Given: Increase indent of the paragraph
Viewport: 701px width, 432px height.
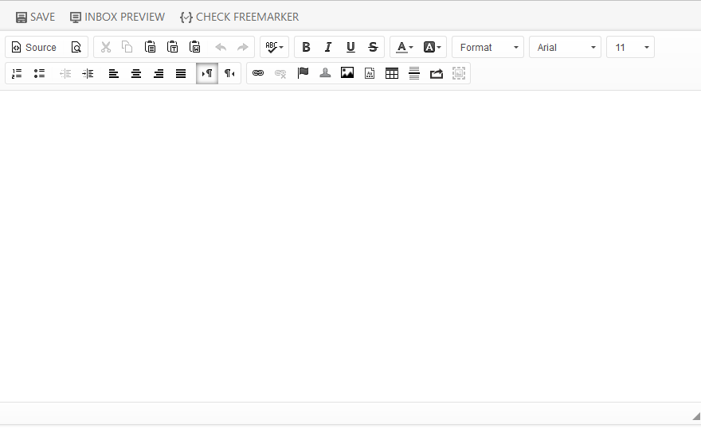Looking at the screenshot, I should click(88, 73).
